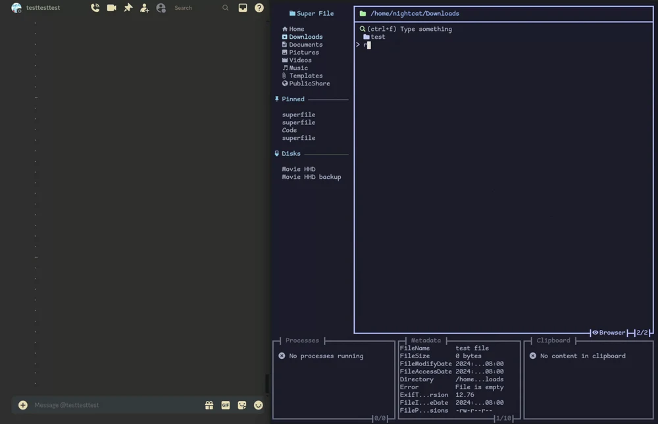Open the pinned Code folder

point(289,130)
